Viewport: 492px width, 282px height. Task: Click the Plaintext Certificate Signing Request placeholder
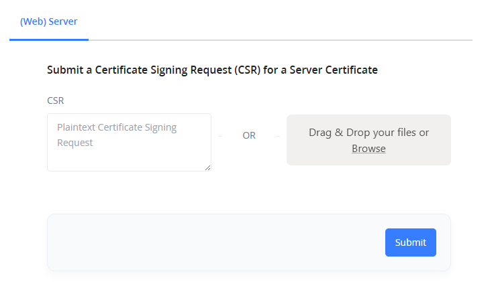[x=117, y=134]
